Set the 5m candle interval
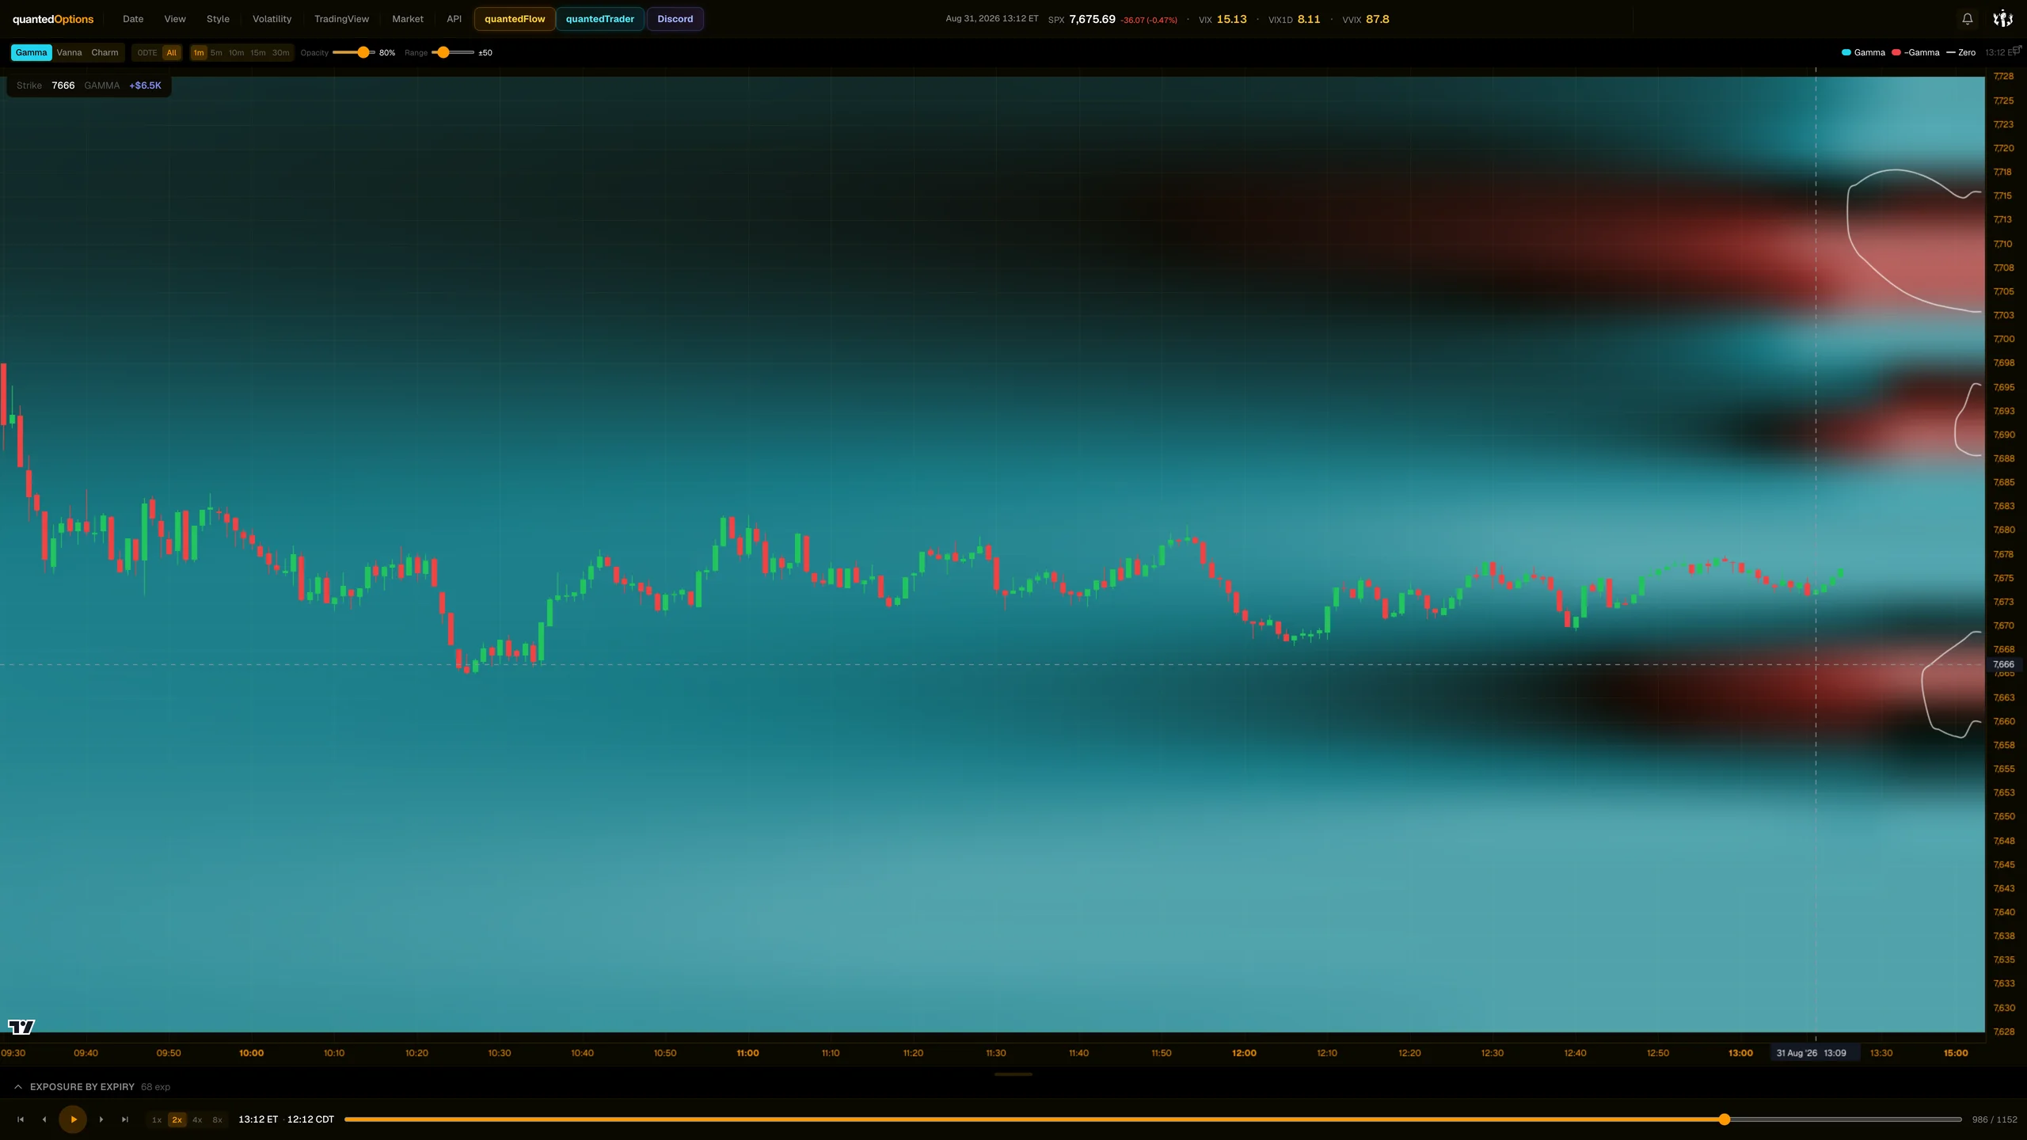 tap(216, 52)
